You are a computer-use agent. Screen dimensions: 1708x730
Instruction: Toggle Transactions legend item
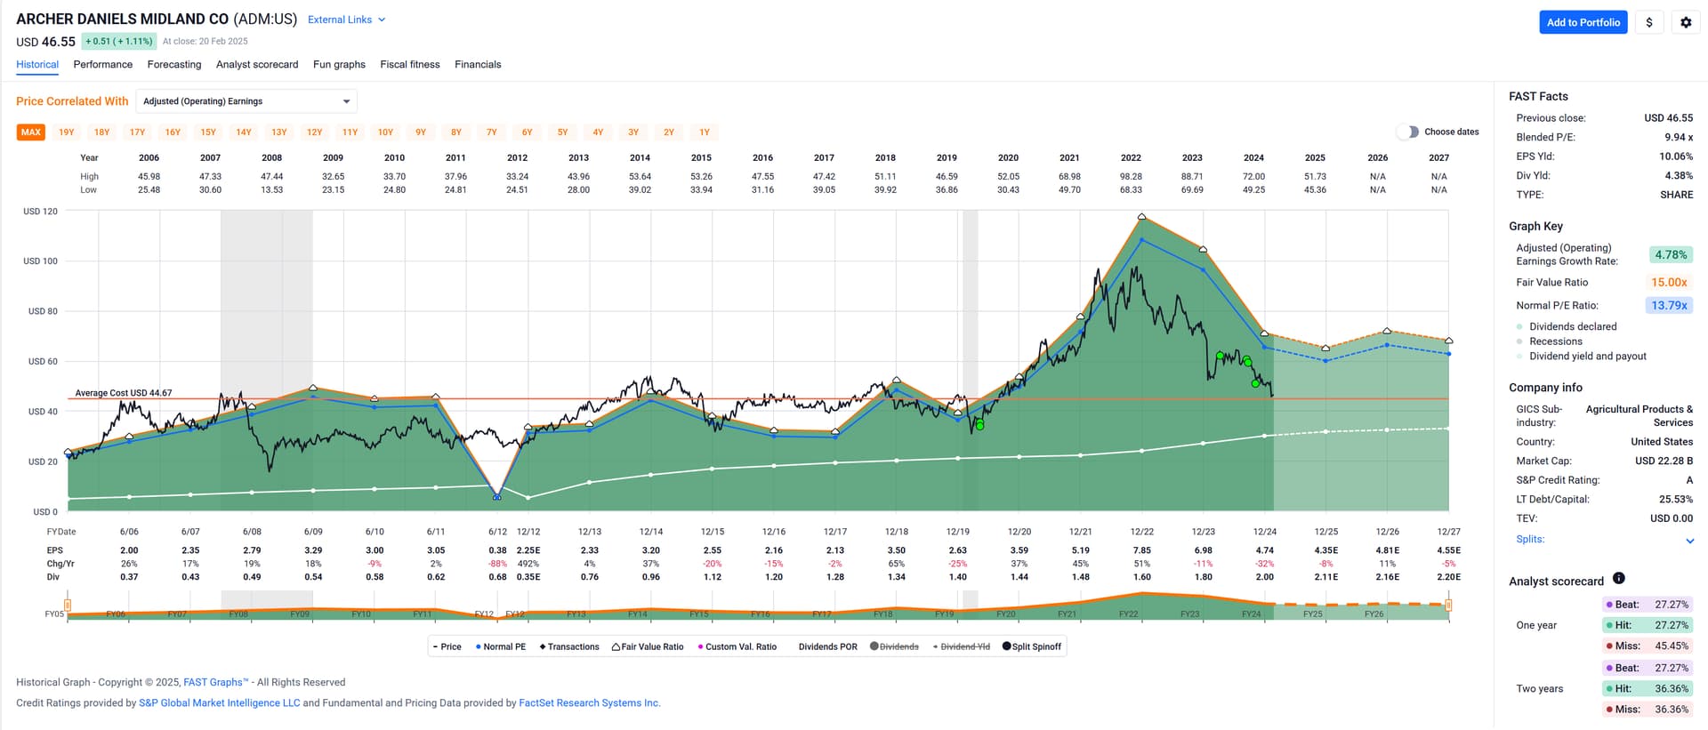[569, 646]
